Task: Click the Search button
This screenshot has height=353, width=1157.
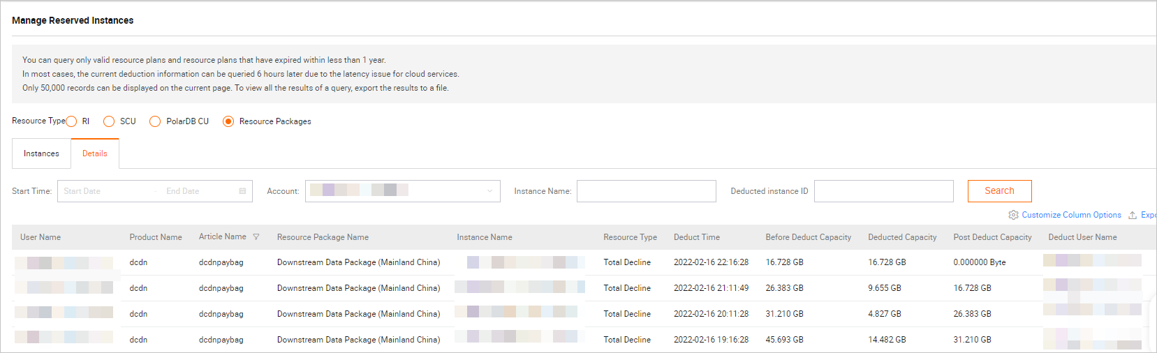Action: [999, 191]
